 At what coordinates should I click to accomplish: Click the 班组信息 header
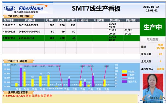[153, 39]
